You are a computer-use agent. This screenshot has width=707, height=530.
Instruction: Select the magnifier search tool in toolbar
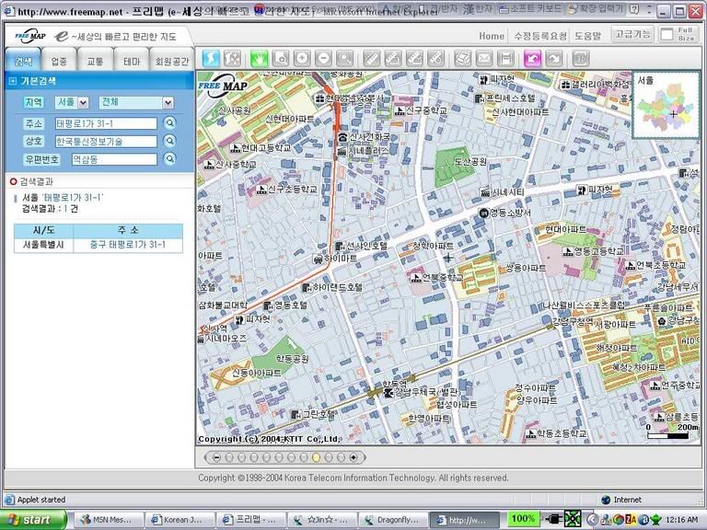point(345,58)
